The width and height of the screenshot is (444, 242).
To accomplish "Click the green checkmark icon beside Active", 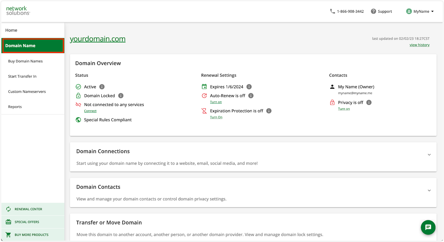I will [78, 87].
